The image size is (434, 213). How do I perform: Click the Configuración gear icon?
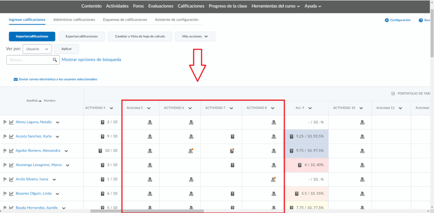[x=387, y=20]
